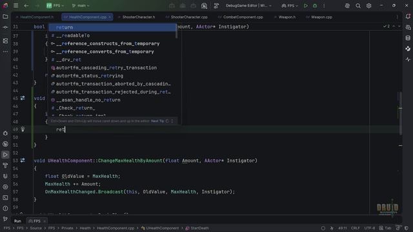
Task: Open the Run tool window play icon
Action: [5, 155]
